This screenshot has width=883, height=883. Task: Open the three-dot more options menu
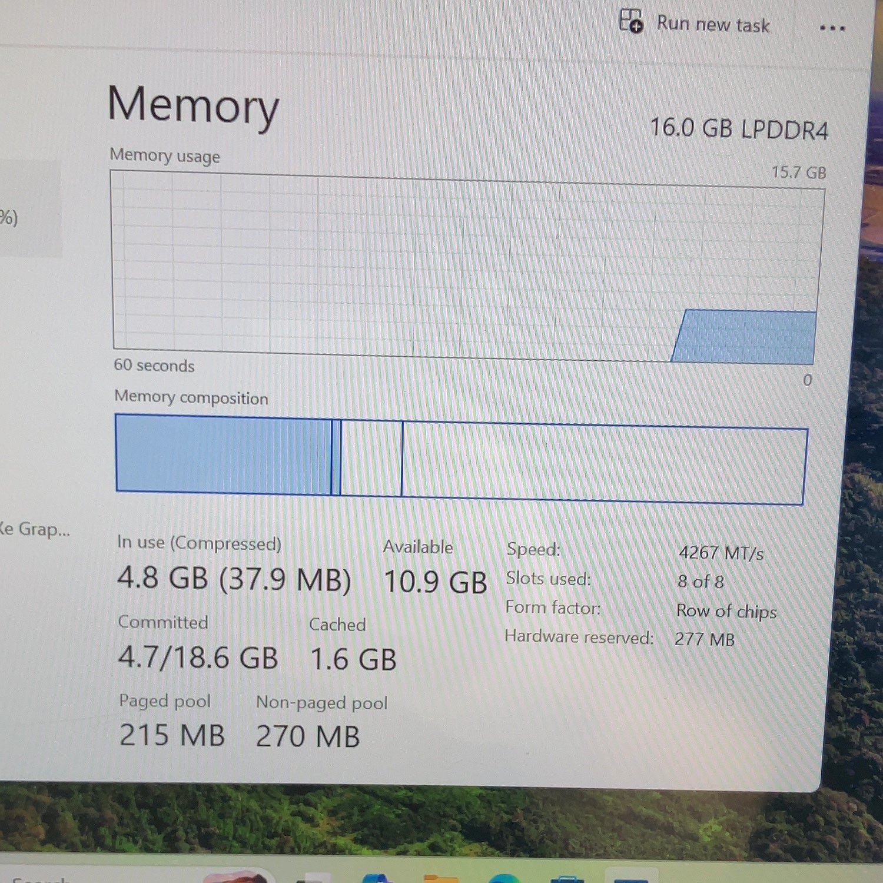point(832,28)
